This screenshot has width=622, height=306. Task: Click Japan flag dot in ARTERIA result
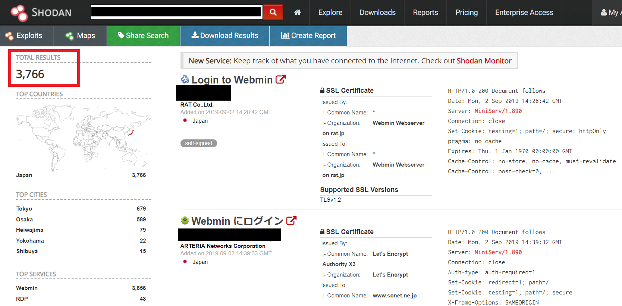185,262
